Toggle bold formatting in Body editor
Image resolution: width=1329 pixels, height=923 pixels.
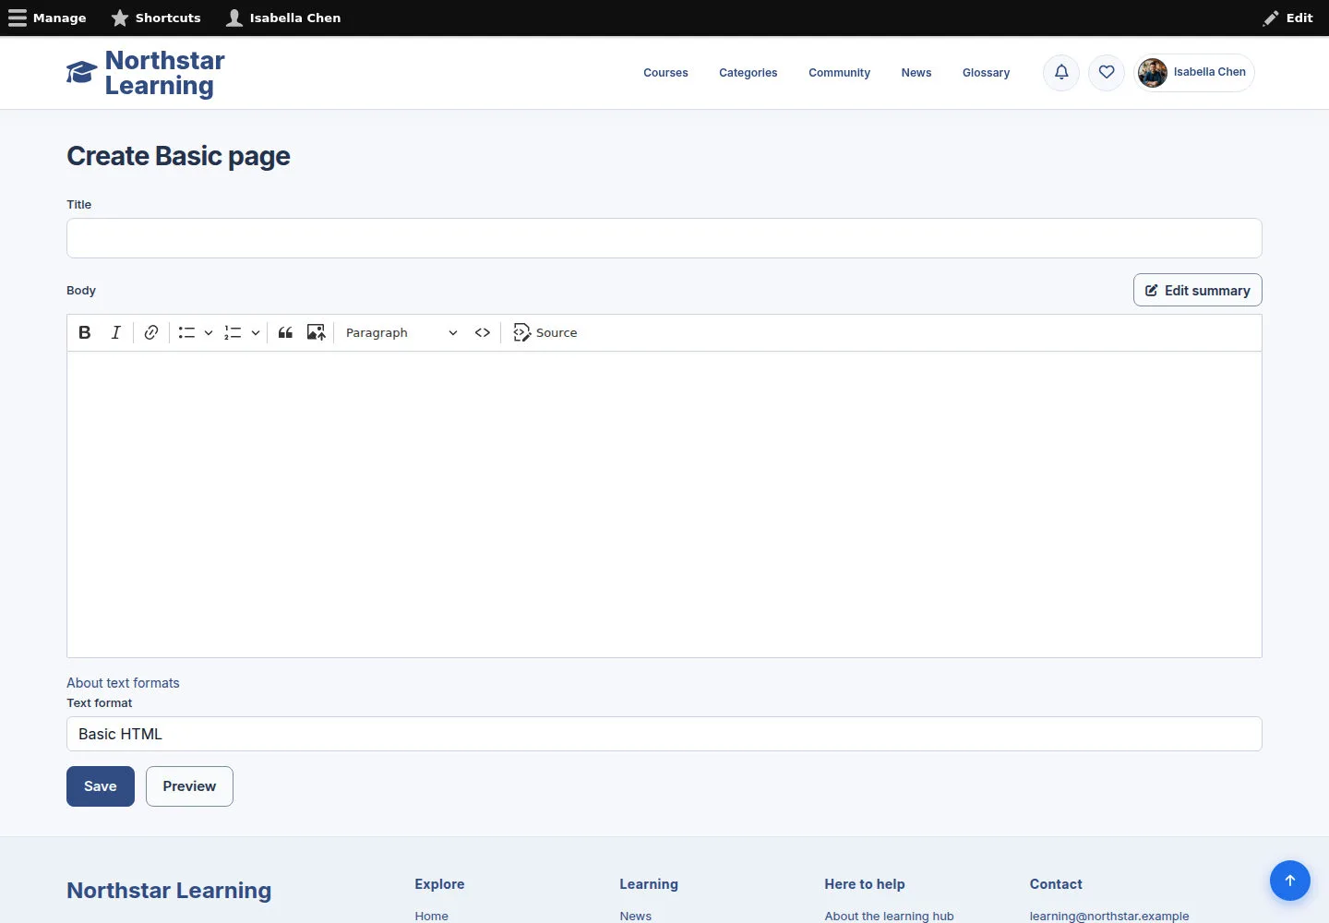click(85, 332)
